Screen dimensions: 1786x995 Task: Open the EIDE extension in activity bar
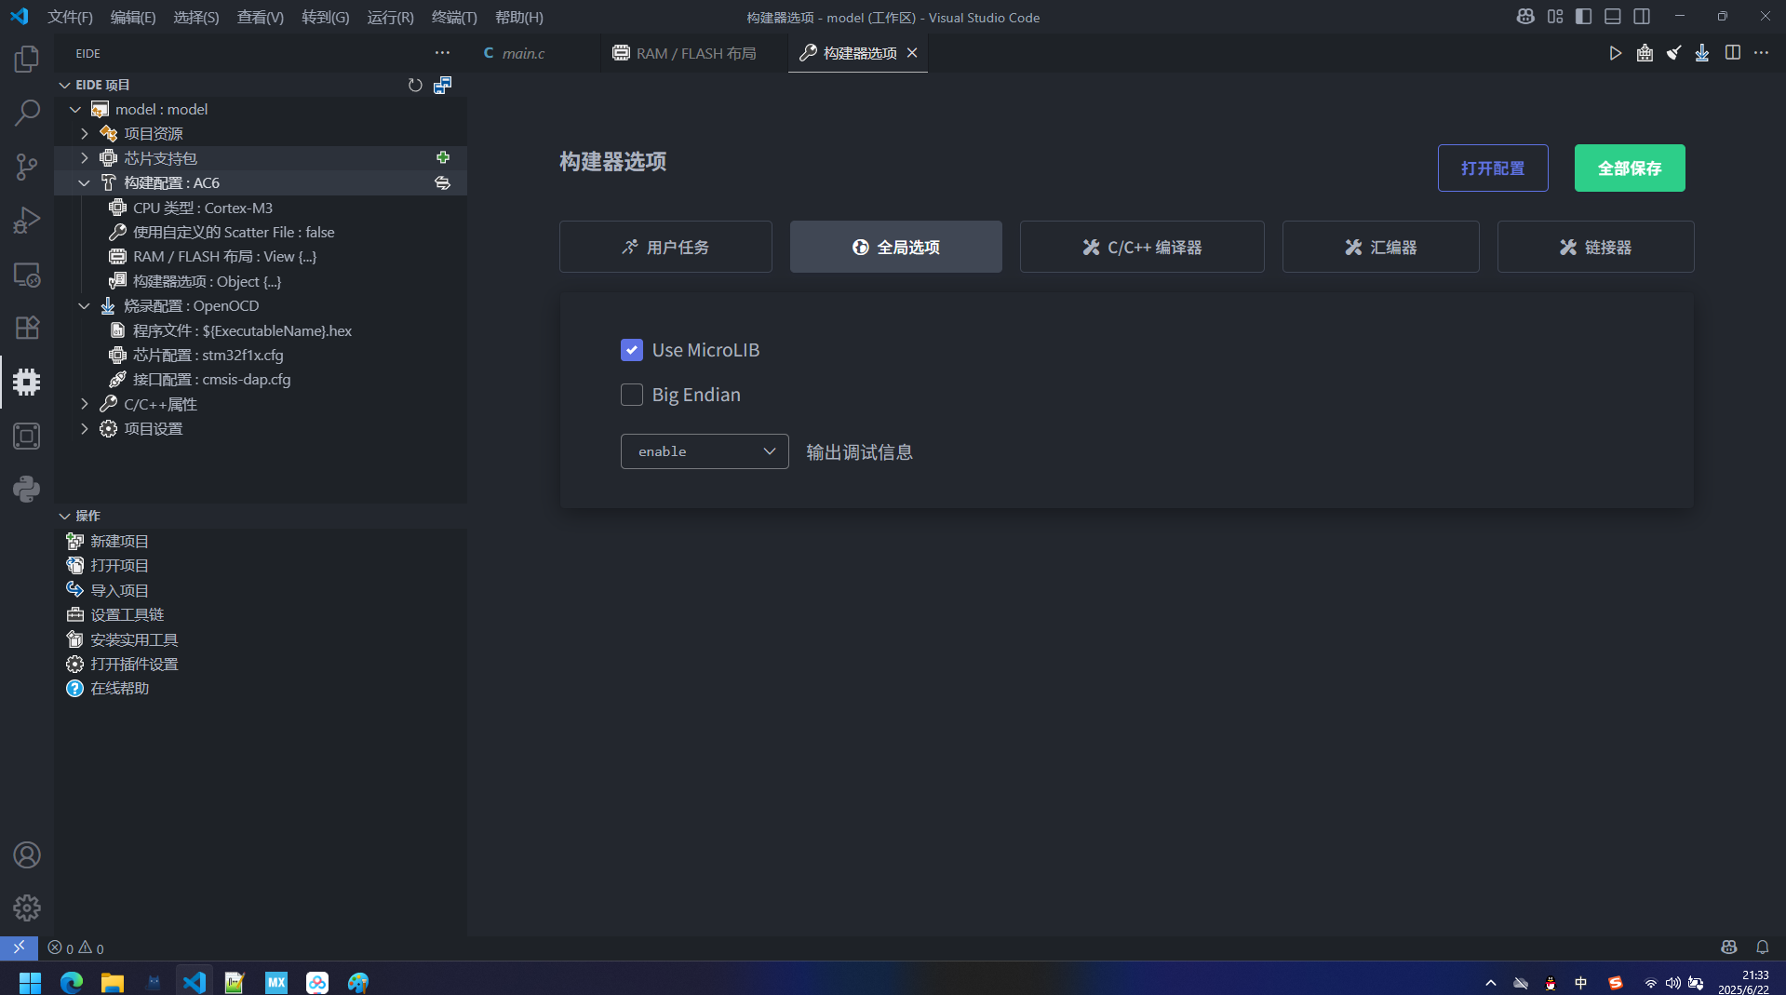pyautogui.click(x=26, y=382)
